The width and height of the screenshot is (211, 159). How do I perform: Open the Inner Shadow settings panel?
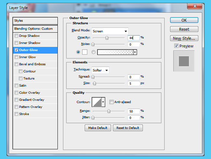(30, 43)
